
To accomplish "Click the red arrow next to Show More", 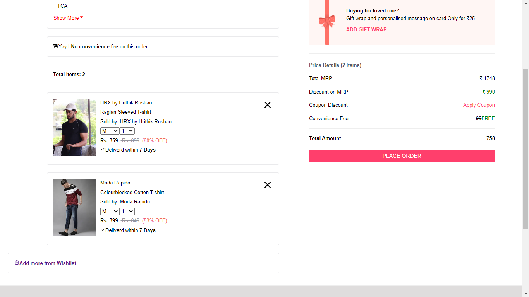I will click(x=82, y=17).
